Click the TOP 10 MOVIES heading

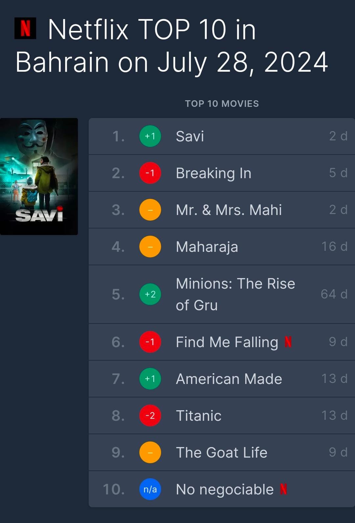[x=222, y=104]
